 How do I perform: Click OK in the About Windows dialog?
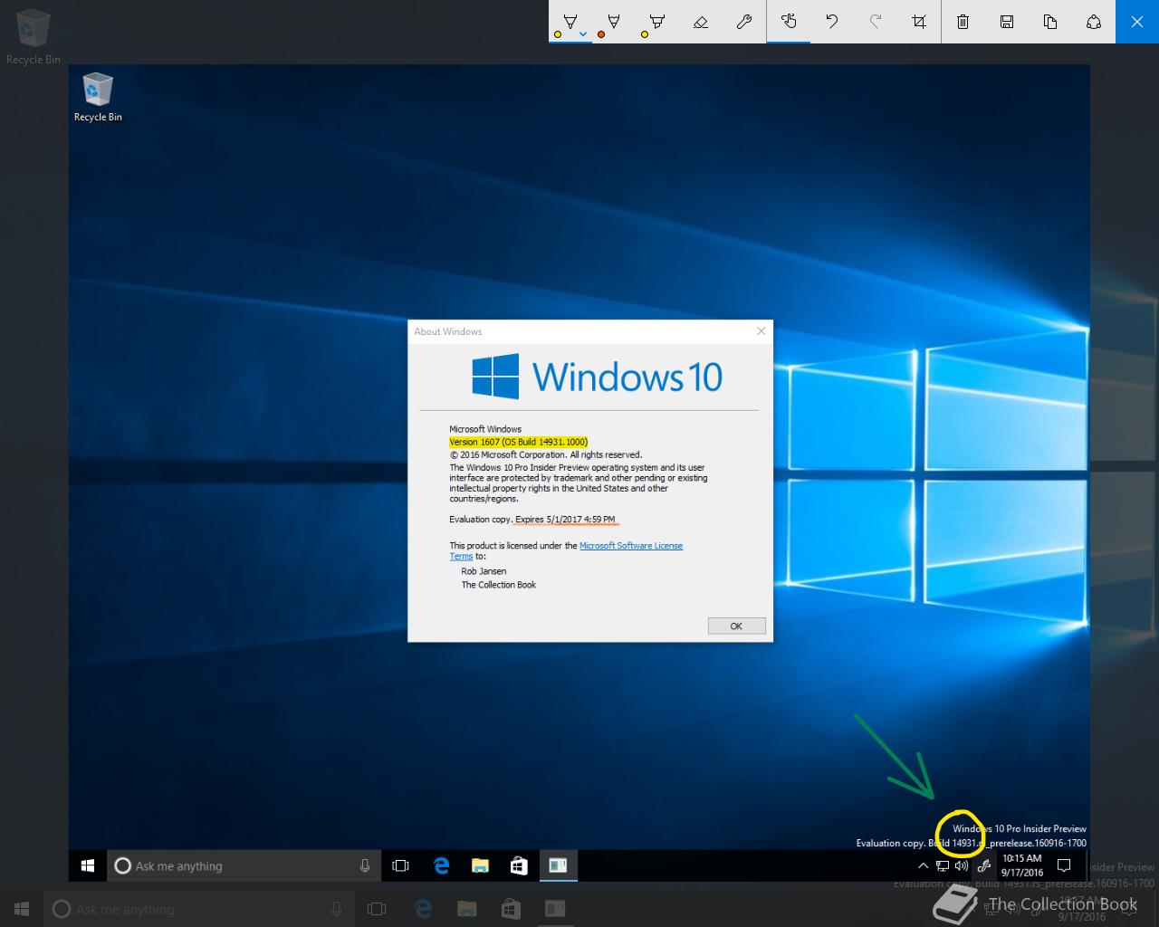tap(736, 626)
